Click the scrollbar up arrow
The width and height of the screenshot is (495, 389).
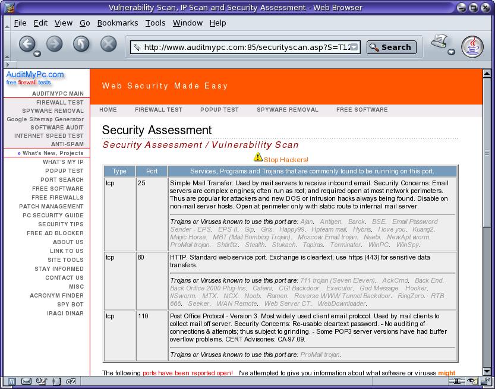[487, 74]
